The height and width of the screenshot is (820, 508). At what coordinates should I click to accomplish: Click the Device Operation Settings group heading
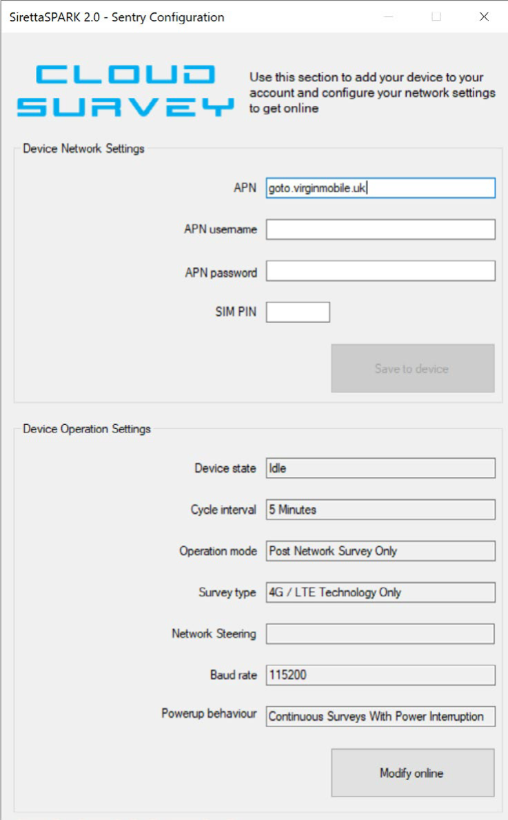[87, 429]
